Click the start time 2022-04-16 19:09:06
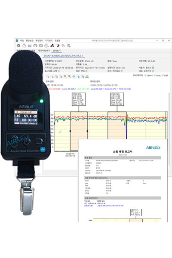The image size is (172, 258). coord(63,68)
